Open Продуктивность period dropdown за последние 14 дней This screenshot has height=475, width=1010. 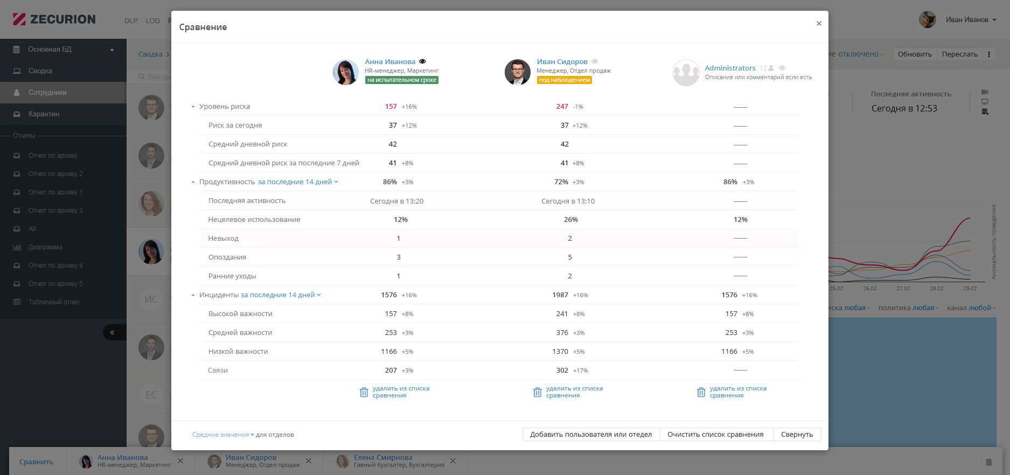click(298, 182)
